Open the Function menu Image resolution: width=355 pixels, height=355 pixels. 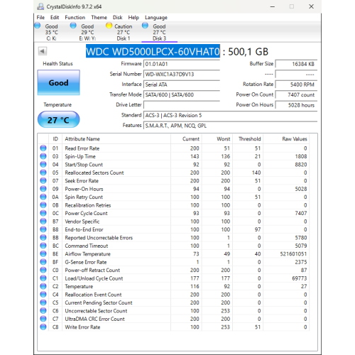[75, 18]
